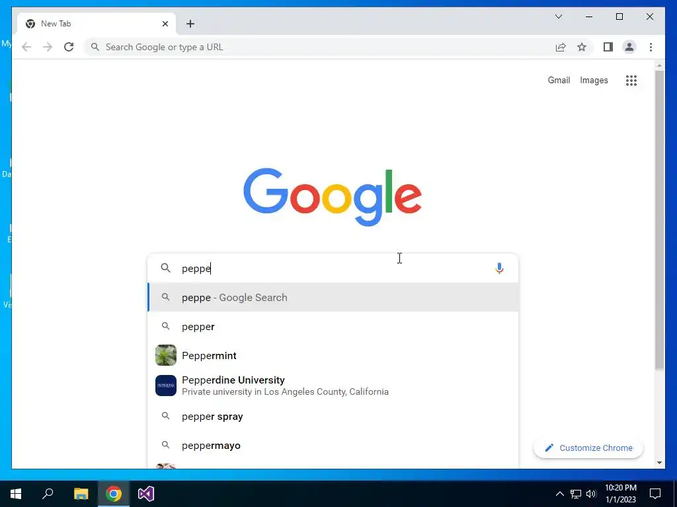Go forward using the forward arrow
This screenshot has width=677, height=507.
tap(48, 47)
